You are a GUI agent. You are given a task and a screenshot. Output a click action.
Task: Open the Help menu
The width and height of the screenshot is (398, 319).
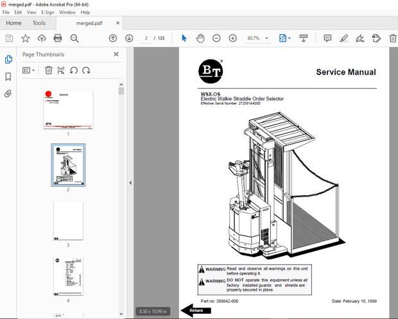point(85,12)
